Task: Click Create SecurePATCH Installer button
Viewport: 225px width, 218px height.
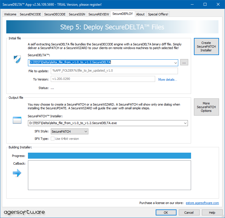Action: point(206,47)
